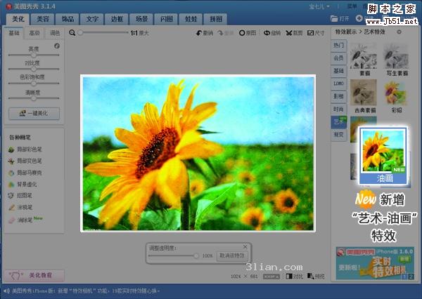Select the 热门 effects category
The width and height of the screenshot is (422, 299).
coord(338,45)
